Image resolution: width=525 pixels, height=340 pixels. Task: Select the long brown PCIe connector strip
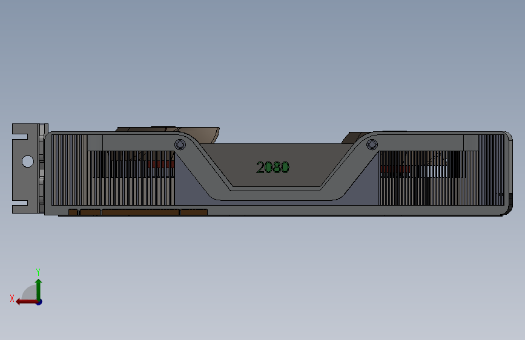pyautogui.click(x=140, y=212)
